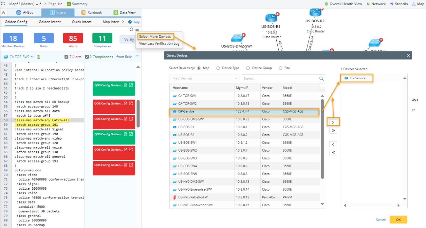Click the balance scale compare icon
426x228 pixels.
[x=39, y=57]
